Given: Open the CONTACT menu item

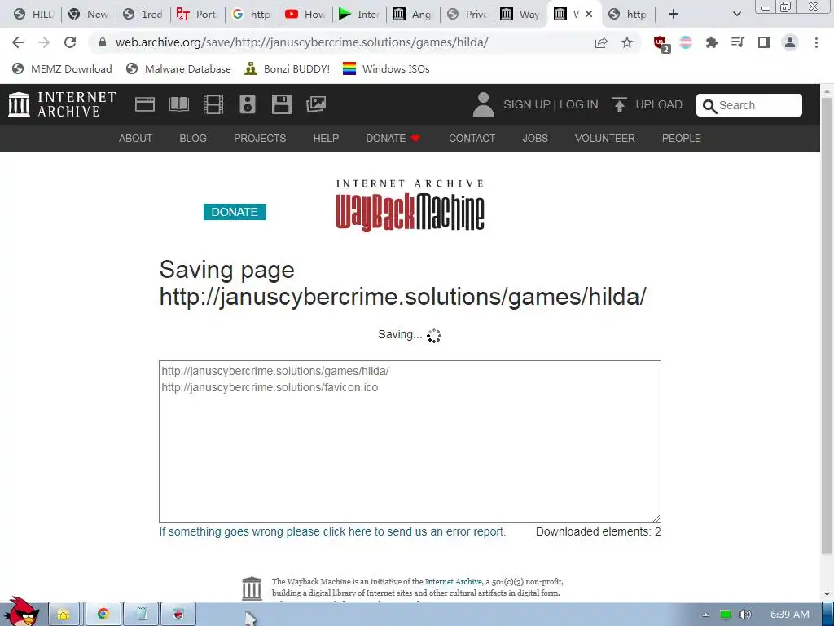Looking at the screenshot, I should coord(472,139).
